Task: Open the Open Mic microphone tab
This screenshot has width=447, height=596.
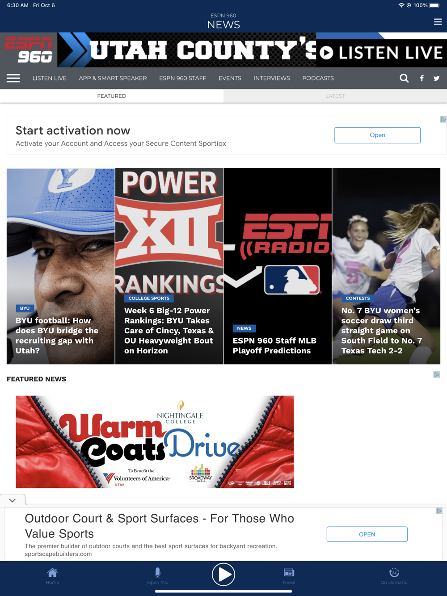Action: coord(157,576)
